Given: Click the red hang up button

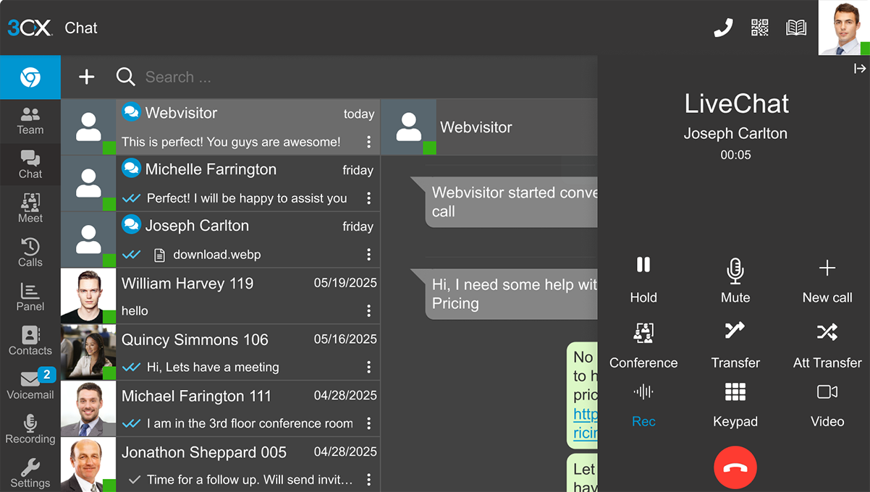Looking at the screenshot, I should (735, 467).
